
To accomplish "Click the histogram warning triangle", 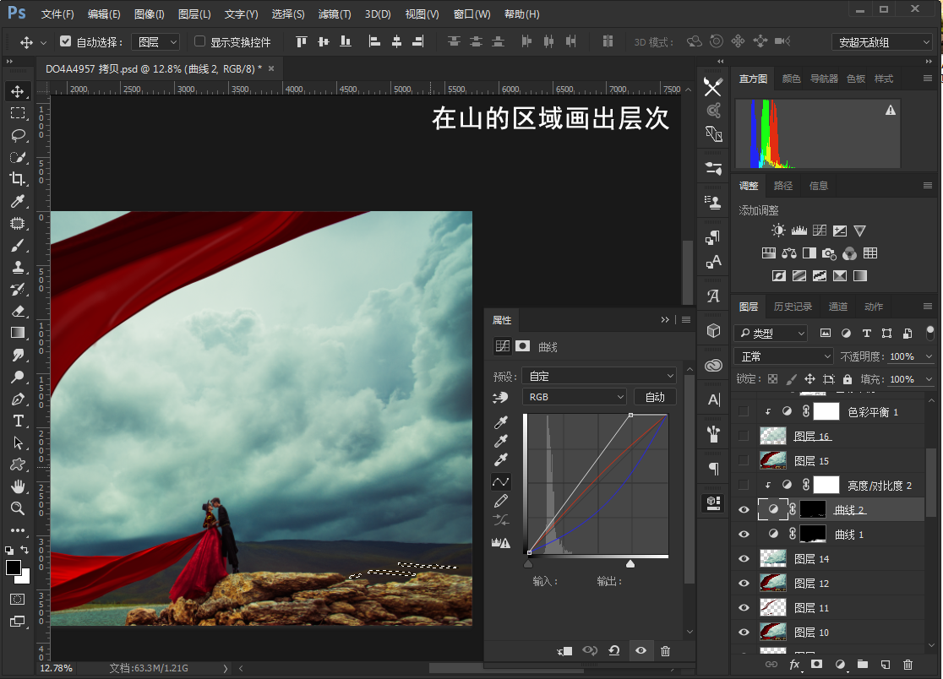I will (890, 110).
